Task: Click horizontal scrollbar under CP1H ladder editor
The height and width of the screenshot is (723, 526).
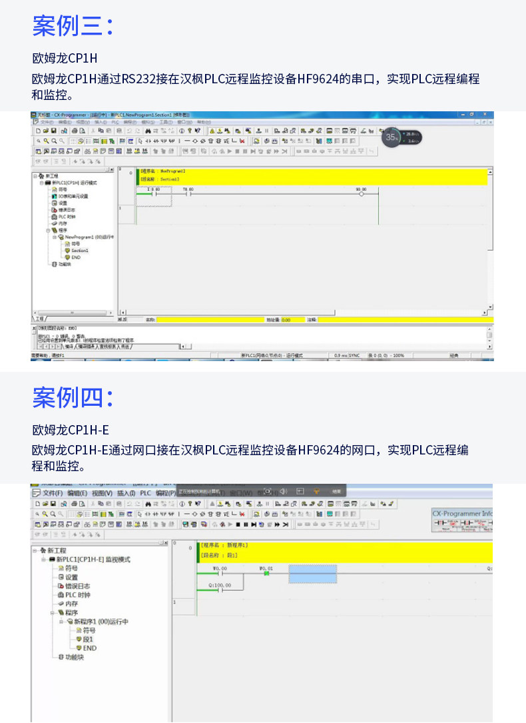Action: [x=302, y=313]
